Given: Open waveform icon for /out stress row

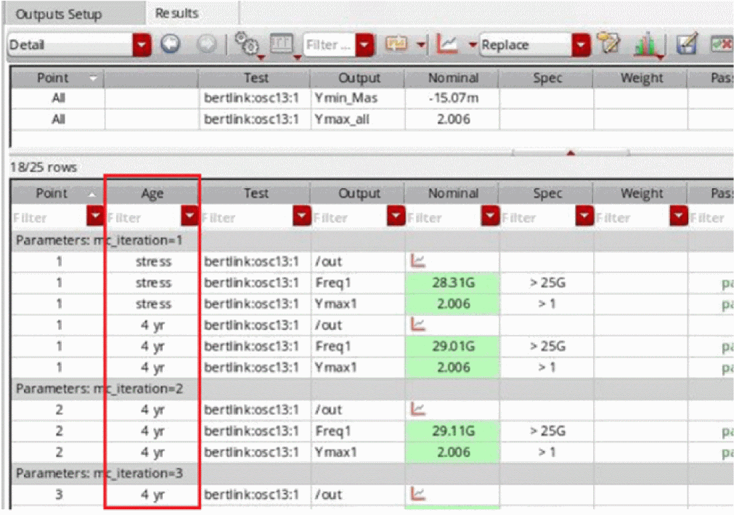Looking at the screenshot, I should (x=419, y=261).
